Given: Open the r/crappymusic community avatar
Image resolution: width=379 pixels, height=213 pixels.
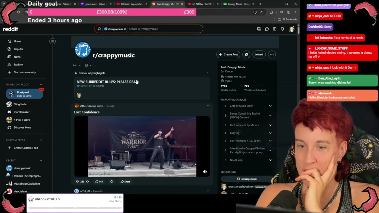Looking at the screenshot, I should pyautogui.click(x=83, y=49).
